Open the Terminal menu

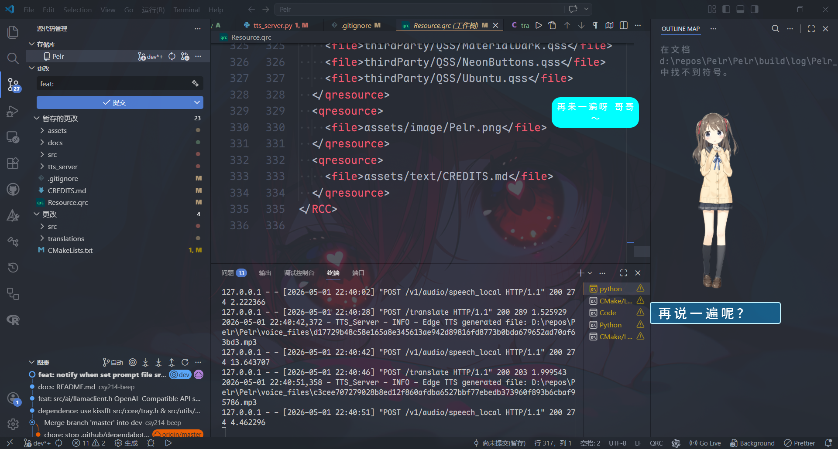(x=186, y=10)
